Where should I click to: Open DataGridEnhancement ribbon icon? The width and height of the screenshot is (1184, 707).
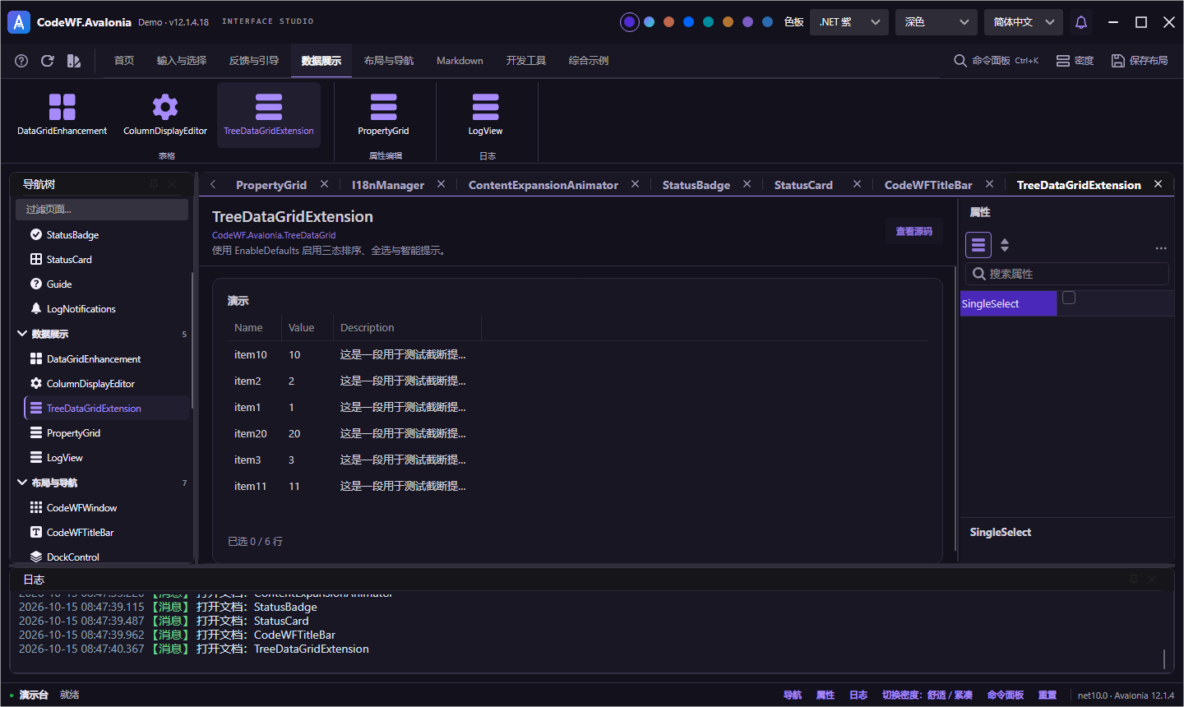pos(62,115)
